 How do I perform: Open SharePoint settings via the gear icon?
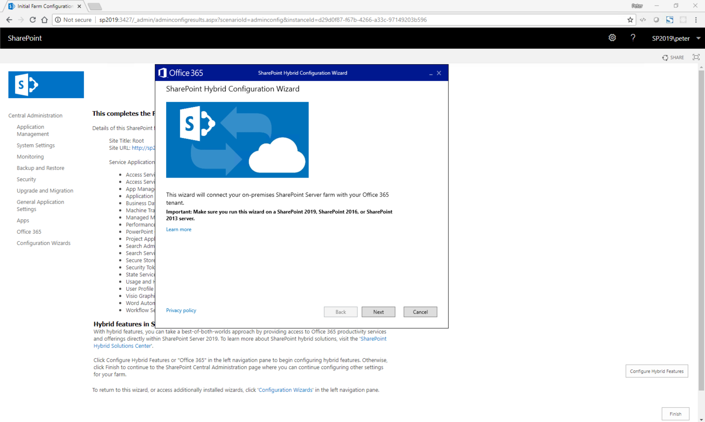click(x=612, y=38)
